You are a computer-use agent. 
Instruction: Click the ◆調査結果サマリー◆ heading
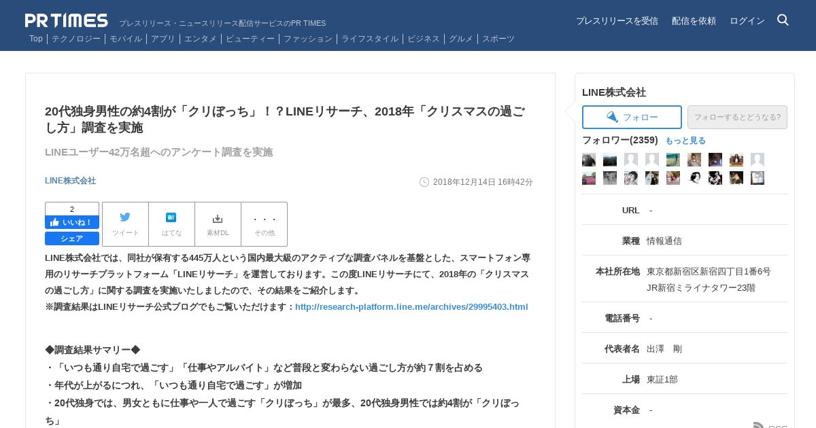[x=92, y=350]
